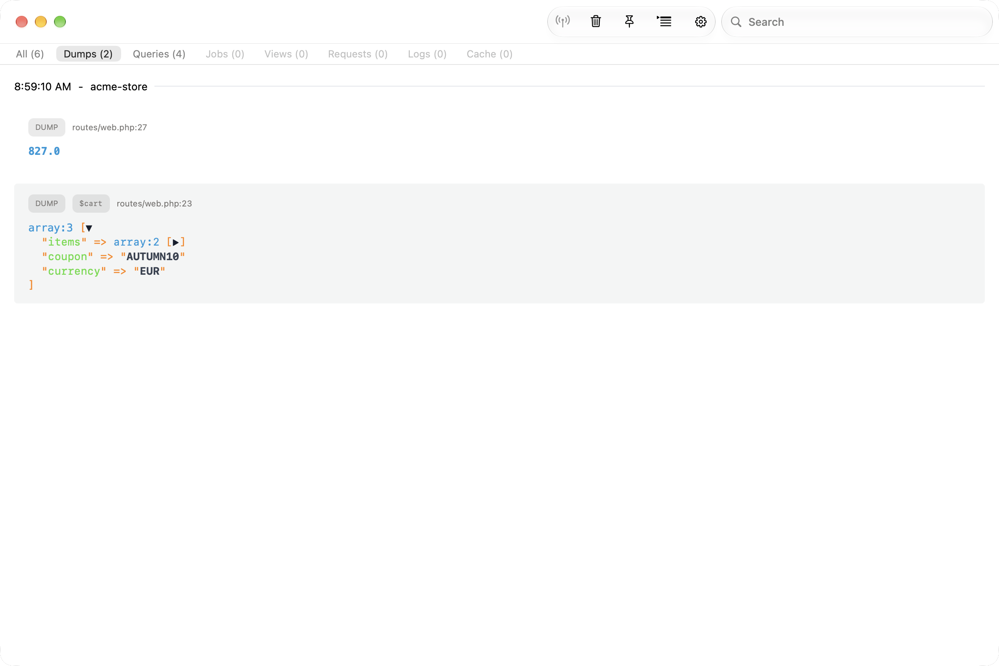This screenshot has width=999, height=666.
Task: Click the $cart variable badge
Action: [x=91, y=204]
